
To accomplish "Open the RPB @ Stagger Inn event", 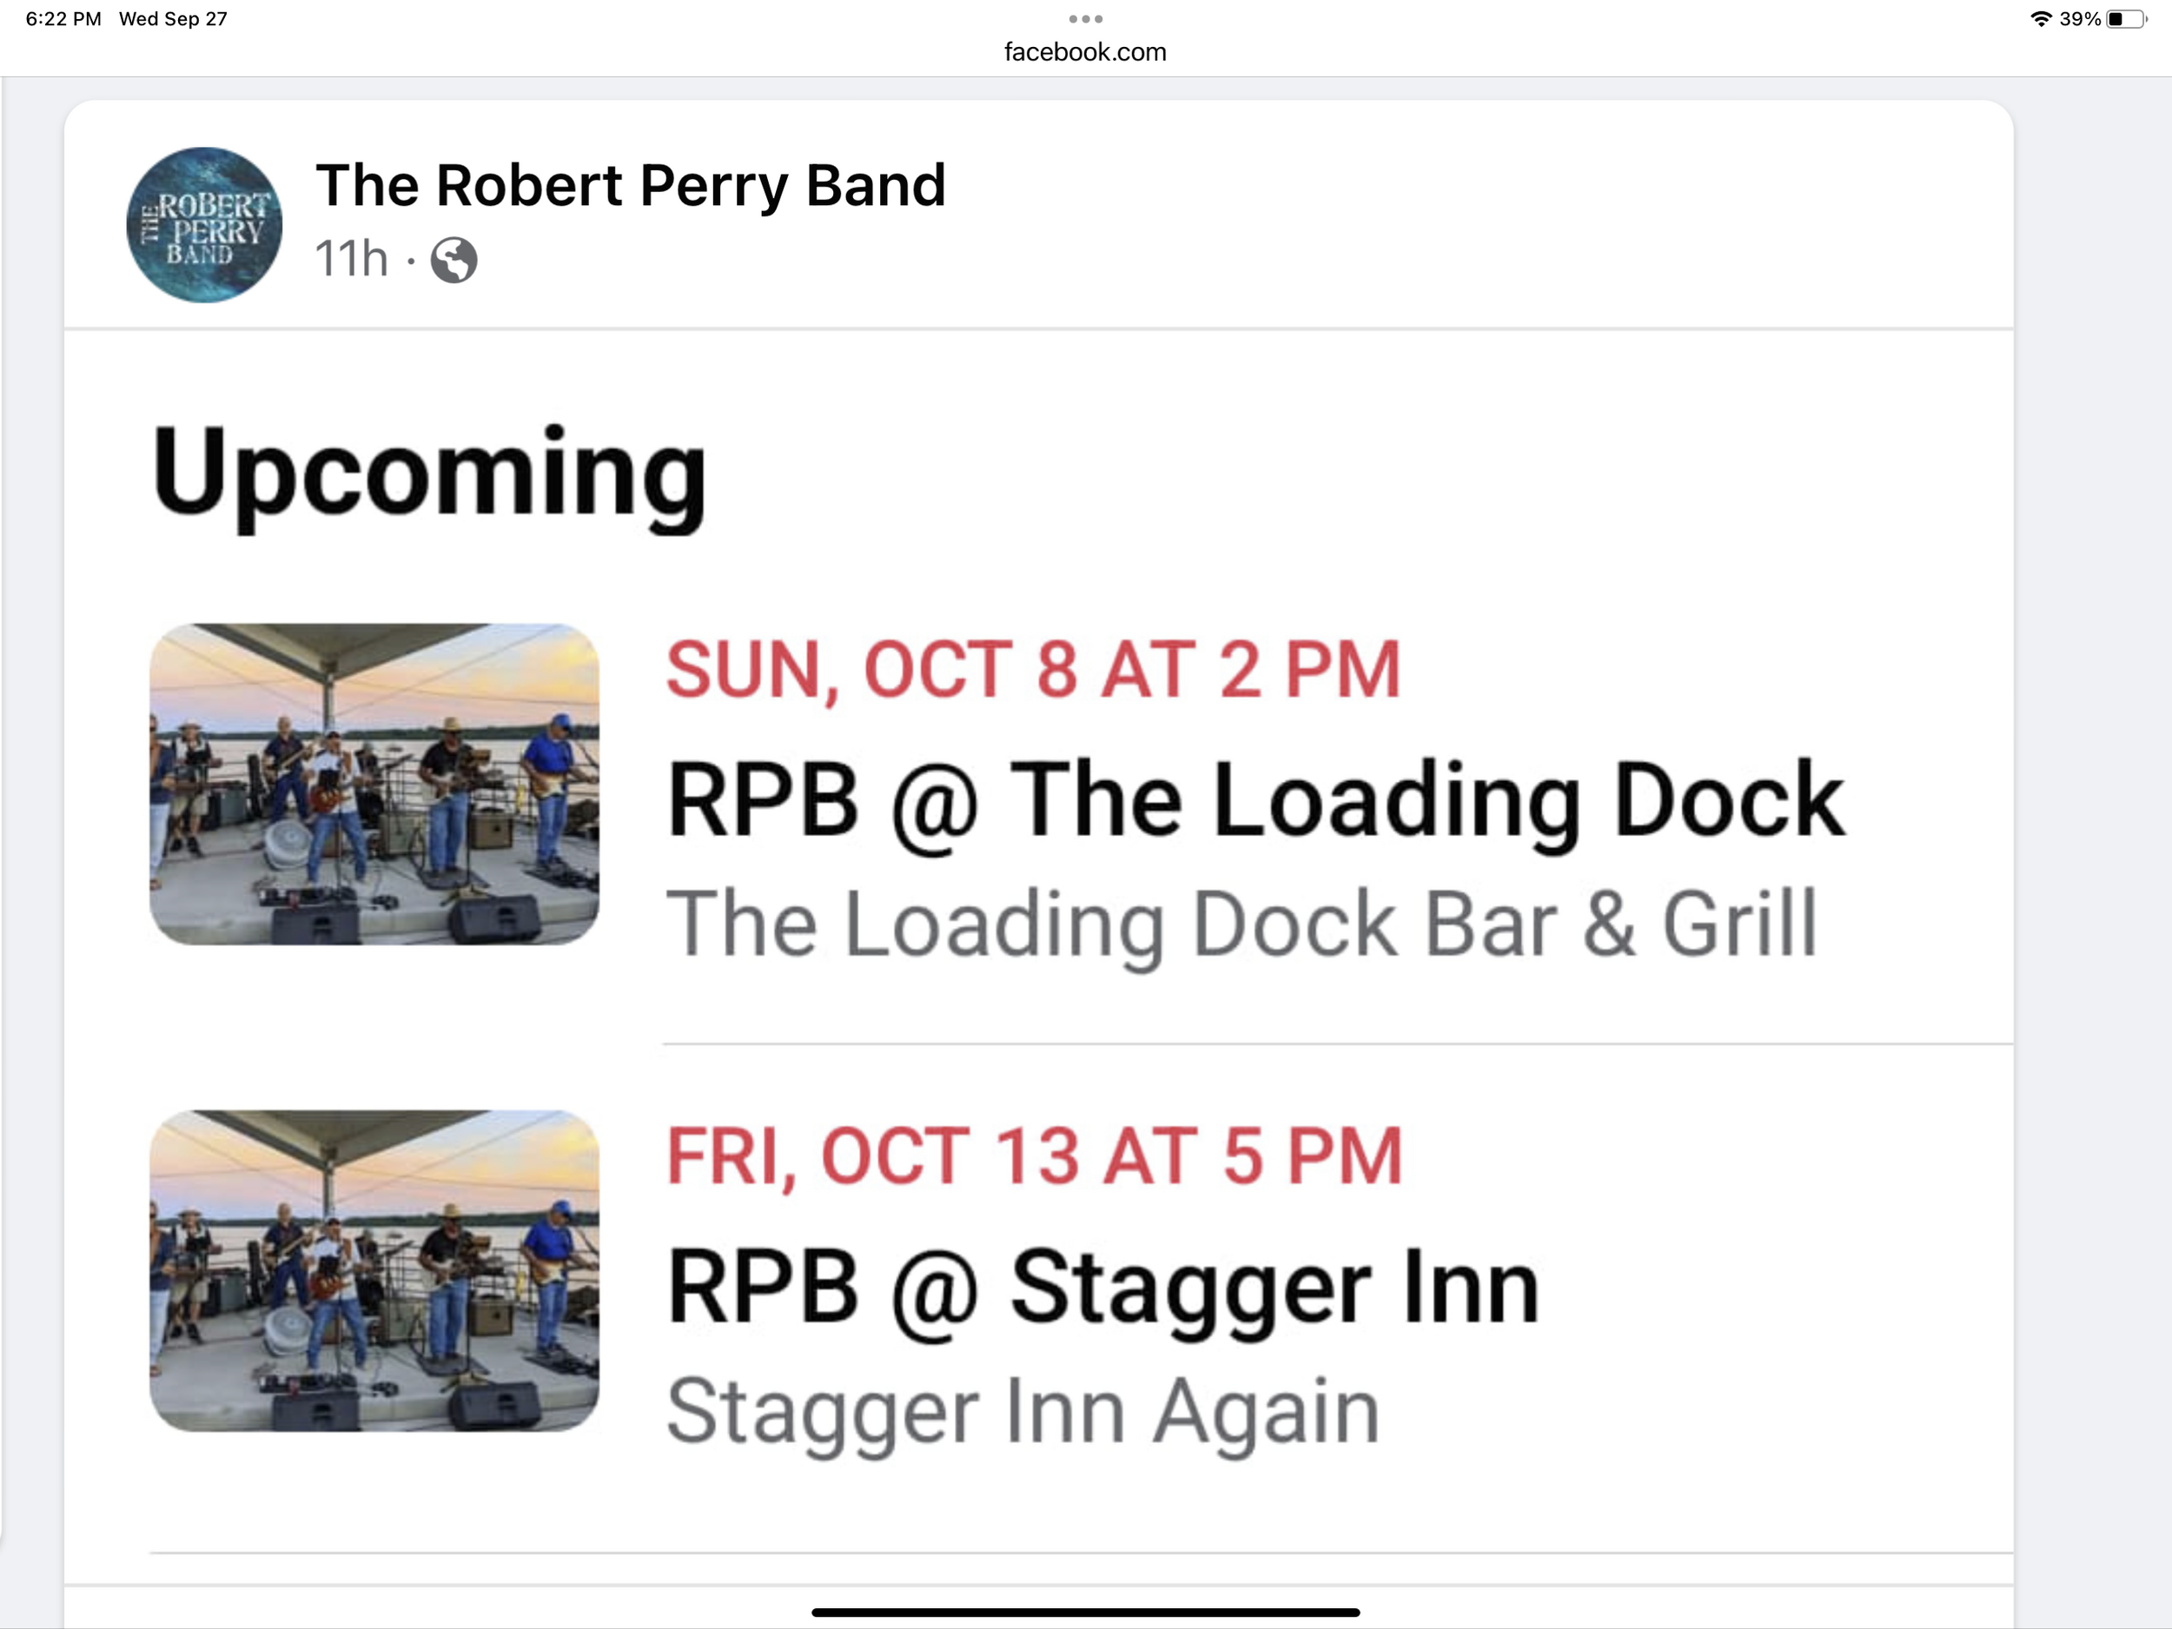I will point(1102,1287).
